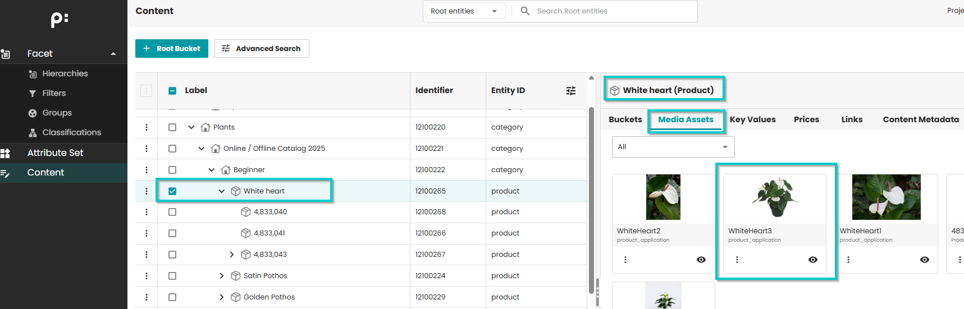Switch to the Key Values tab
This screenshot has width=964, height=309.
(752, 119)
